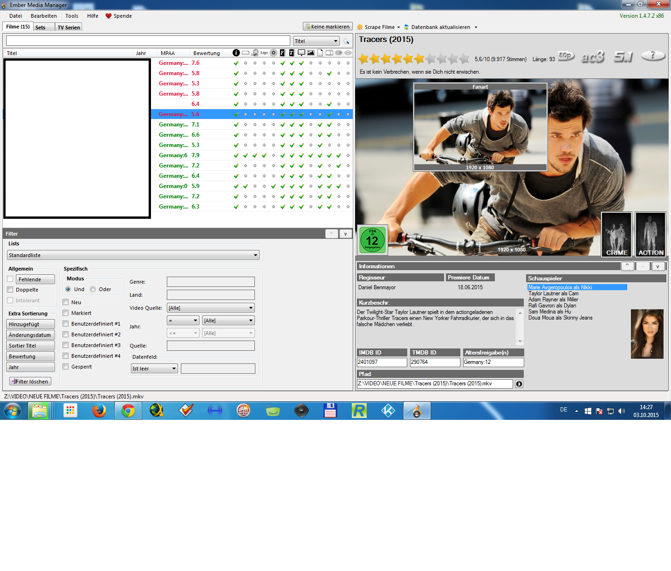Click the Sortier Titel button
This screenshot has height=571, width=671.
click(31, 346)
